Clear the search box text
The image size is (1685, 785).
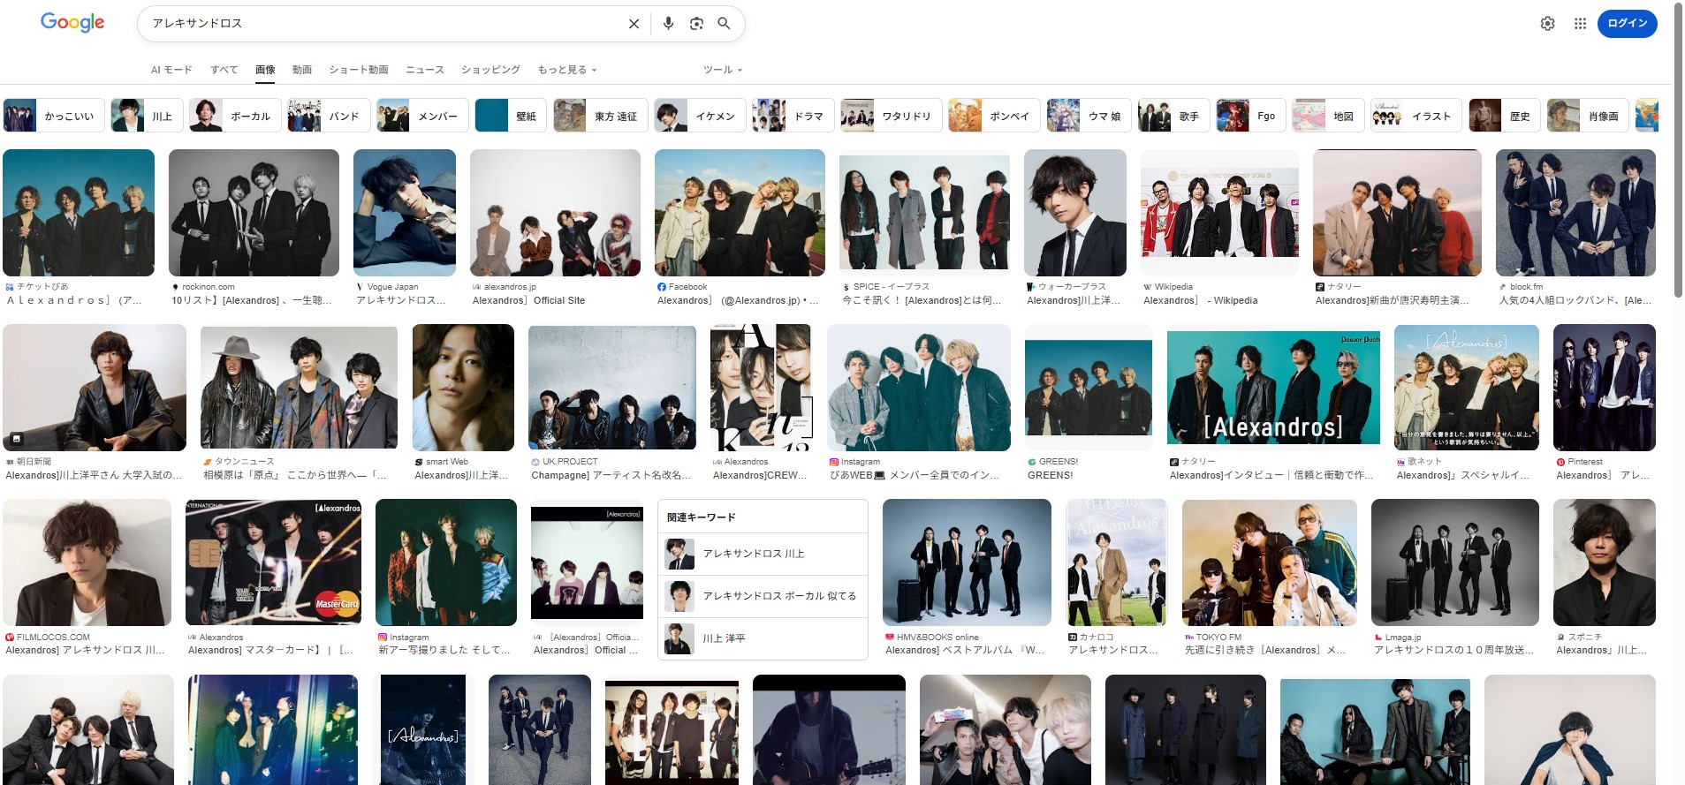634,24
